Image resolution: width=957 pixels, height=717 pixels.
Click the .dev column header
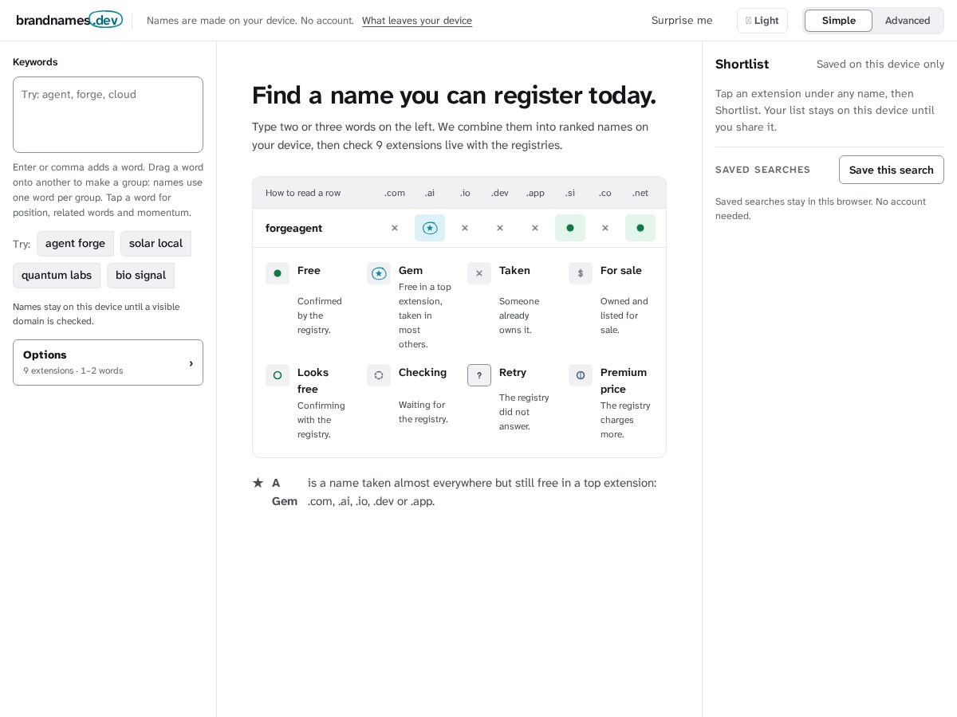tap(500, 193)
